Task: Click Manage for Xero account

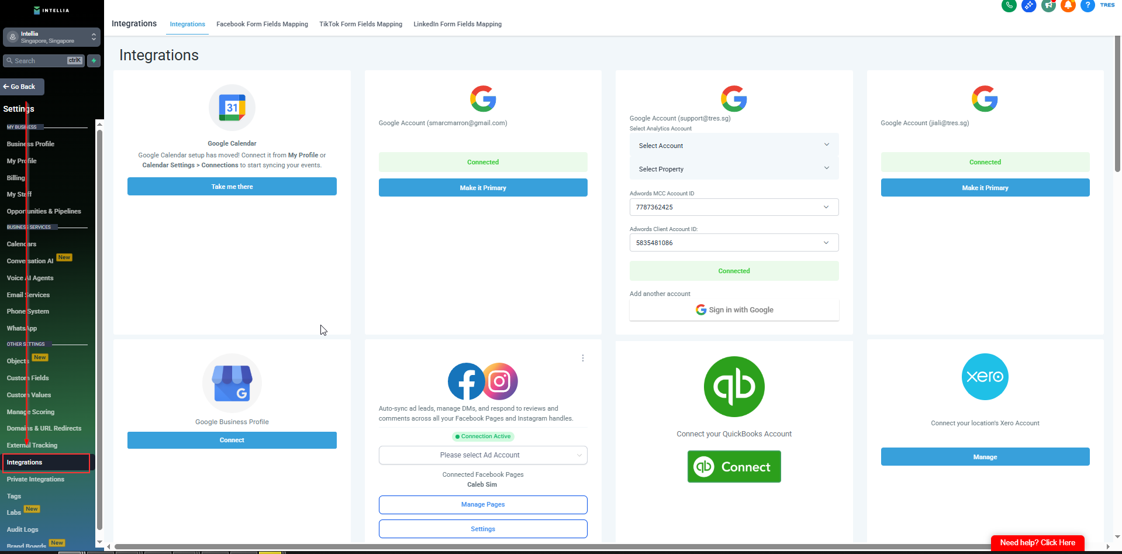Action: click(985, 457)
